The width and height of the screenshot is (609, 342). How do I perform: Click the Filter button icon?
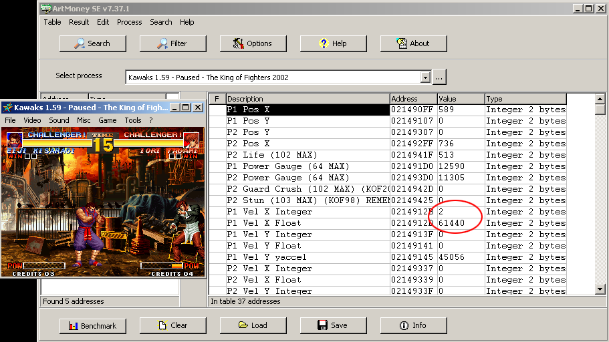point(172,43)
